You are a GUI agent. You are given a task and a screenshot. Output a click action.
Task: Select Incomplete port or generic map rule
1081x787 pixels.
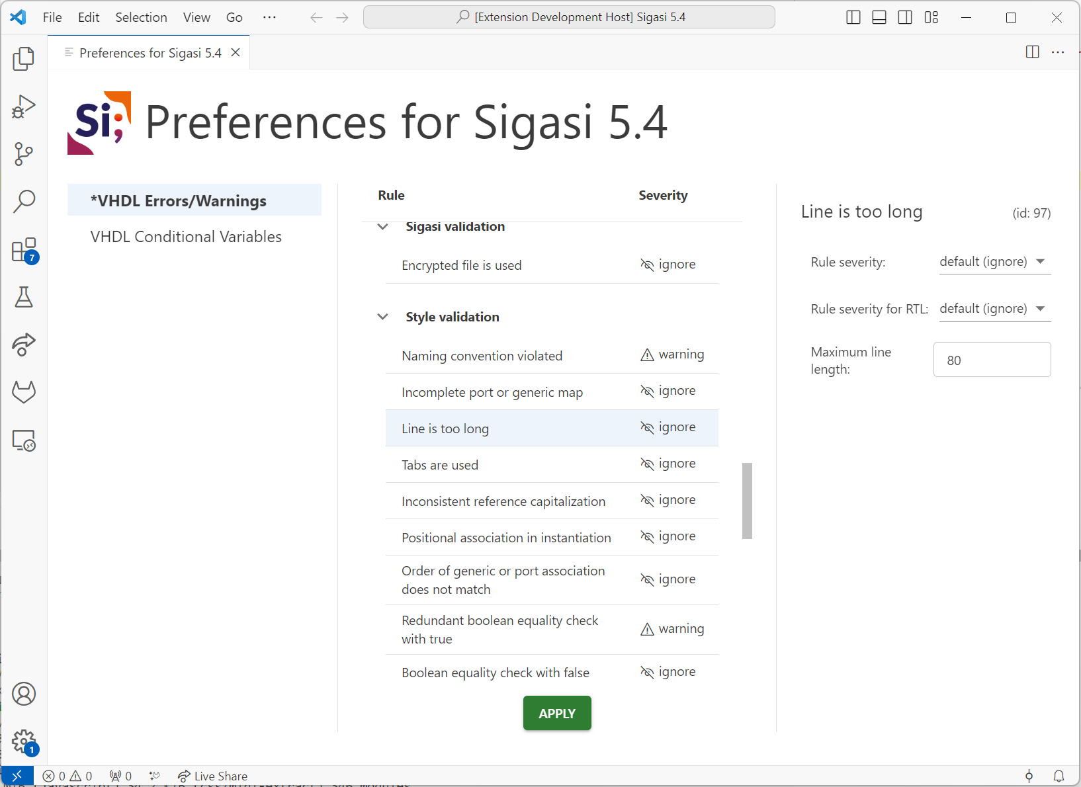tap(552, 392)
